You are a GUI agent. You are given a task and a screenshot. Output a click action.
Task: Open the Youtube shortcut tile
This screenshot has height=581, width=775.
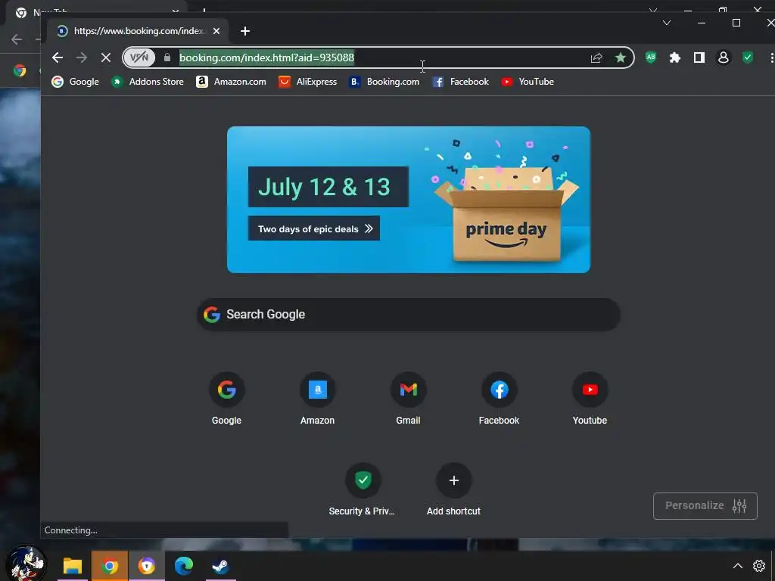pos(590,399)
